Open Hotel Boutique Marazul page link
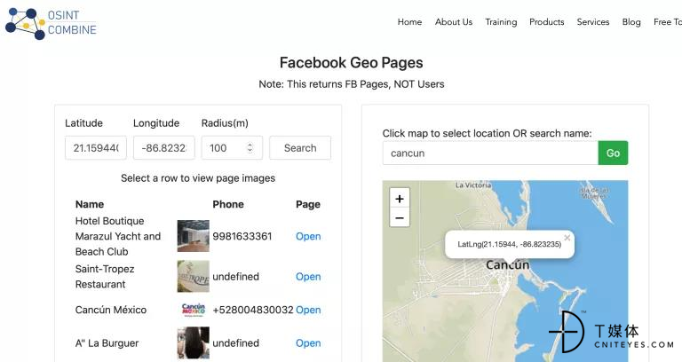 coord(308,236)
